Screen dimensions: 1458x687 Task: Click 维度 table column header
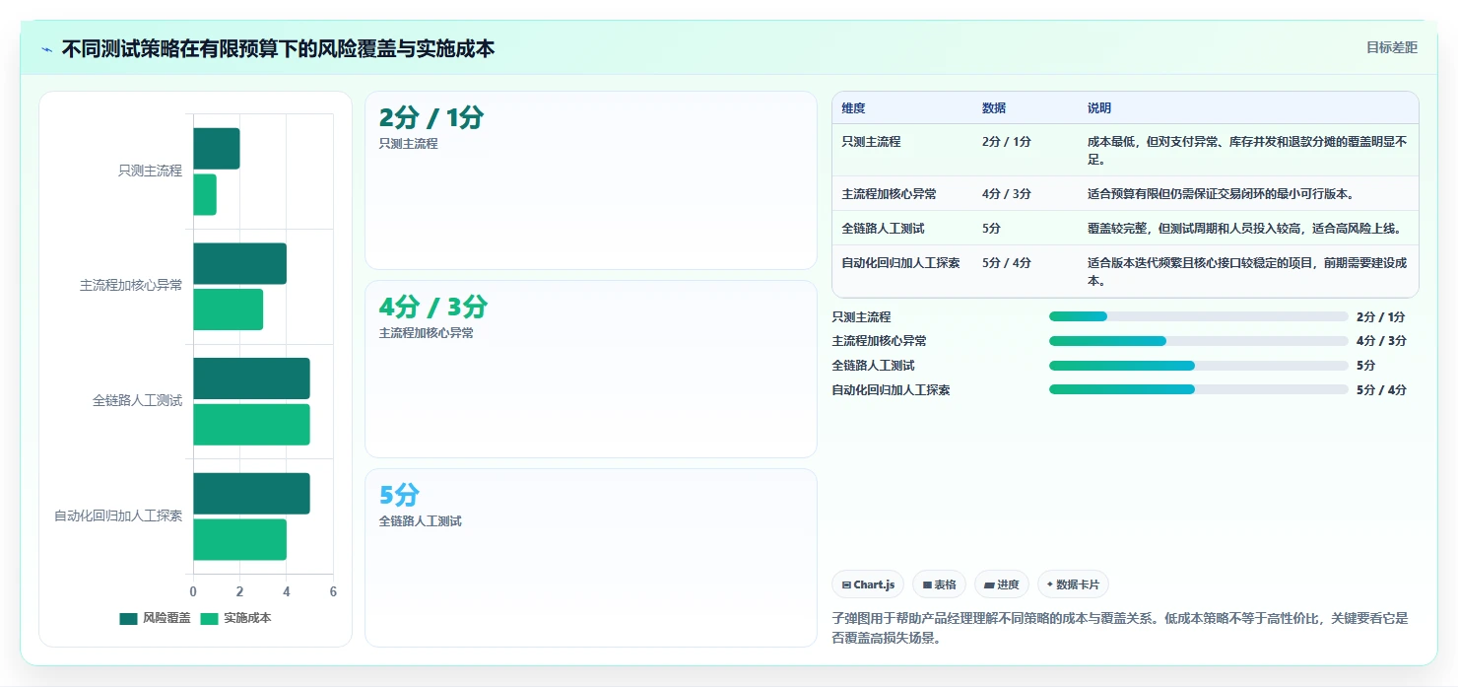[x=853, y=108]
